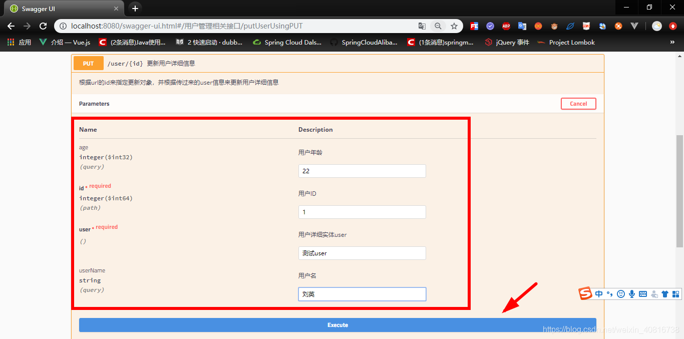Viewport: 684px width, 339px height.
Task: Open the Sogou soft keyboard
Action: [x=643, y=294]
